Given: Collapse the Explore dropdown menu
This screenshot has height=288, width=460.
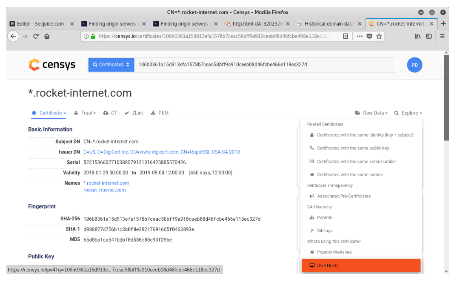Looking at the screenshot, I should point(409,113).
